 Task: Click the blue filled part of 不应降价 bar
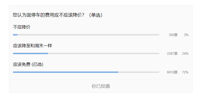point(15,35)
